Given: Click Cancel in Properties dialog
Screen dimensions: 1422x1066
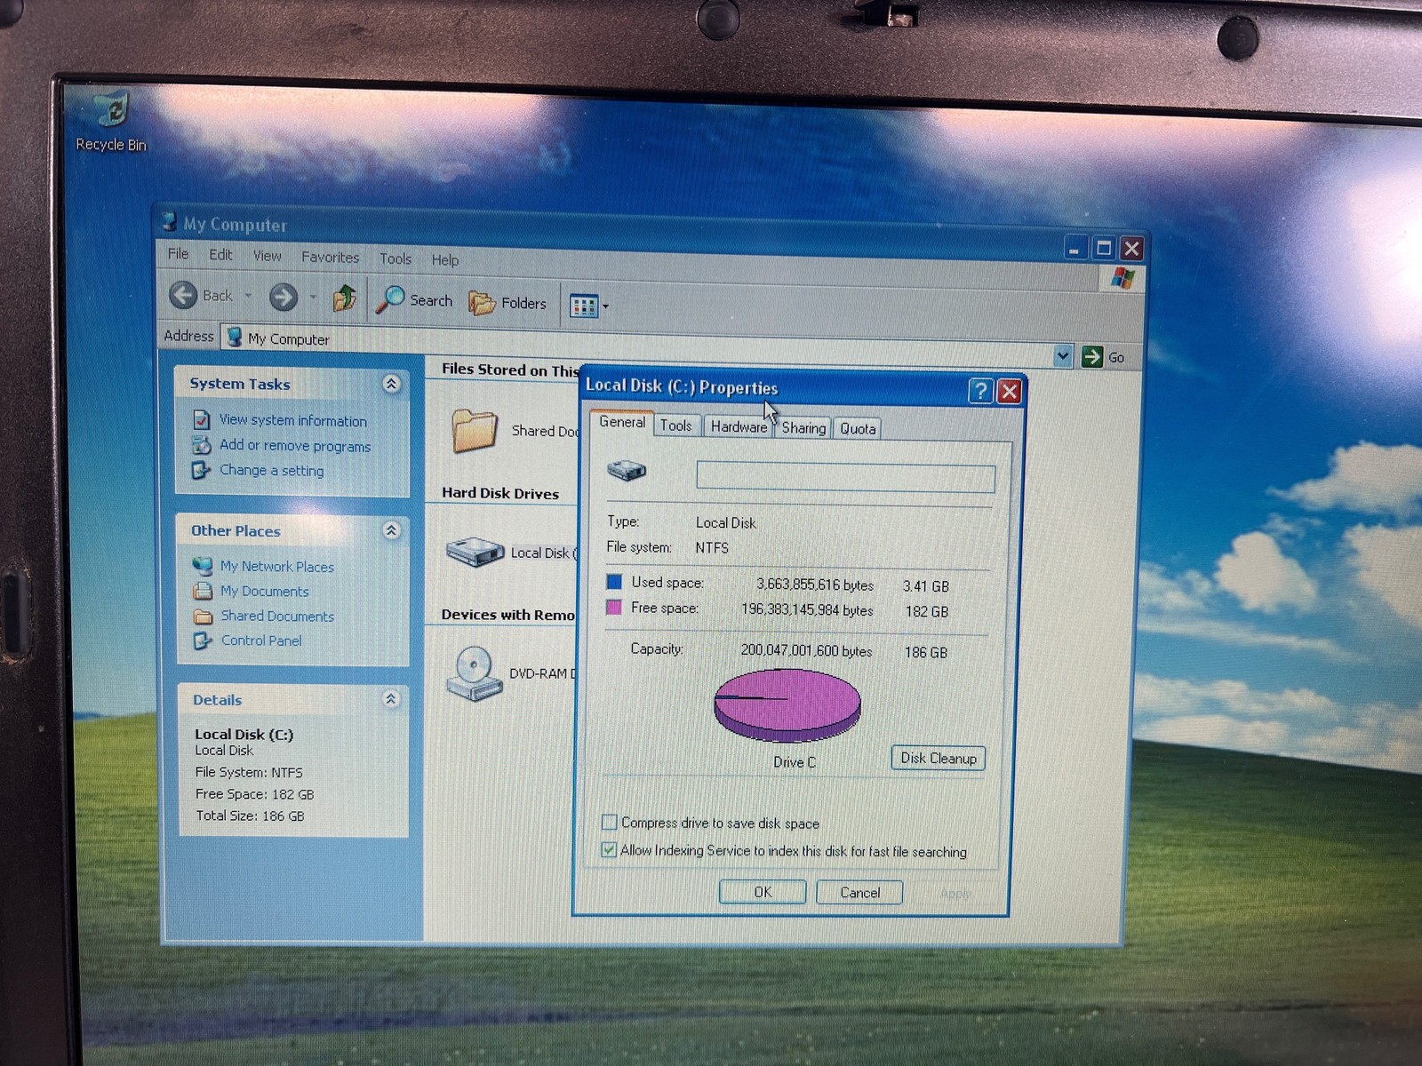Looking at the screenshot, I should pyautogui.click(x=859, y=893).
